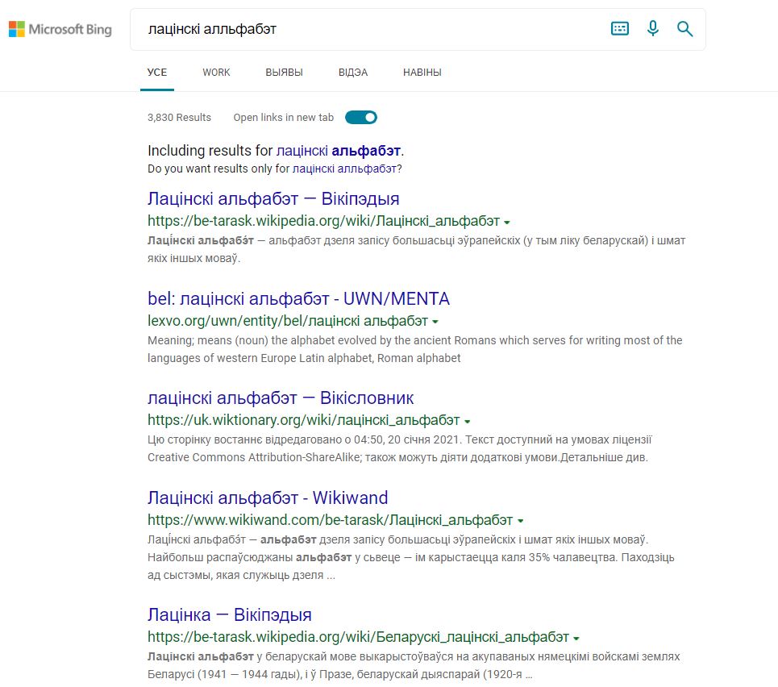Disable the Open links in new tab toggle
This screenshot has height=687, width=778.
click(361, 117)
